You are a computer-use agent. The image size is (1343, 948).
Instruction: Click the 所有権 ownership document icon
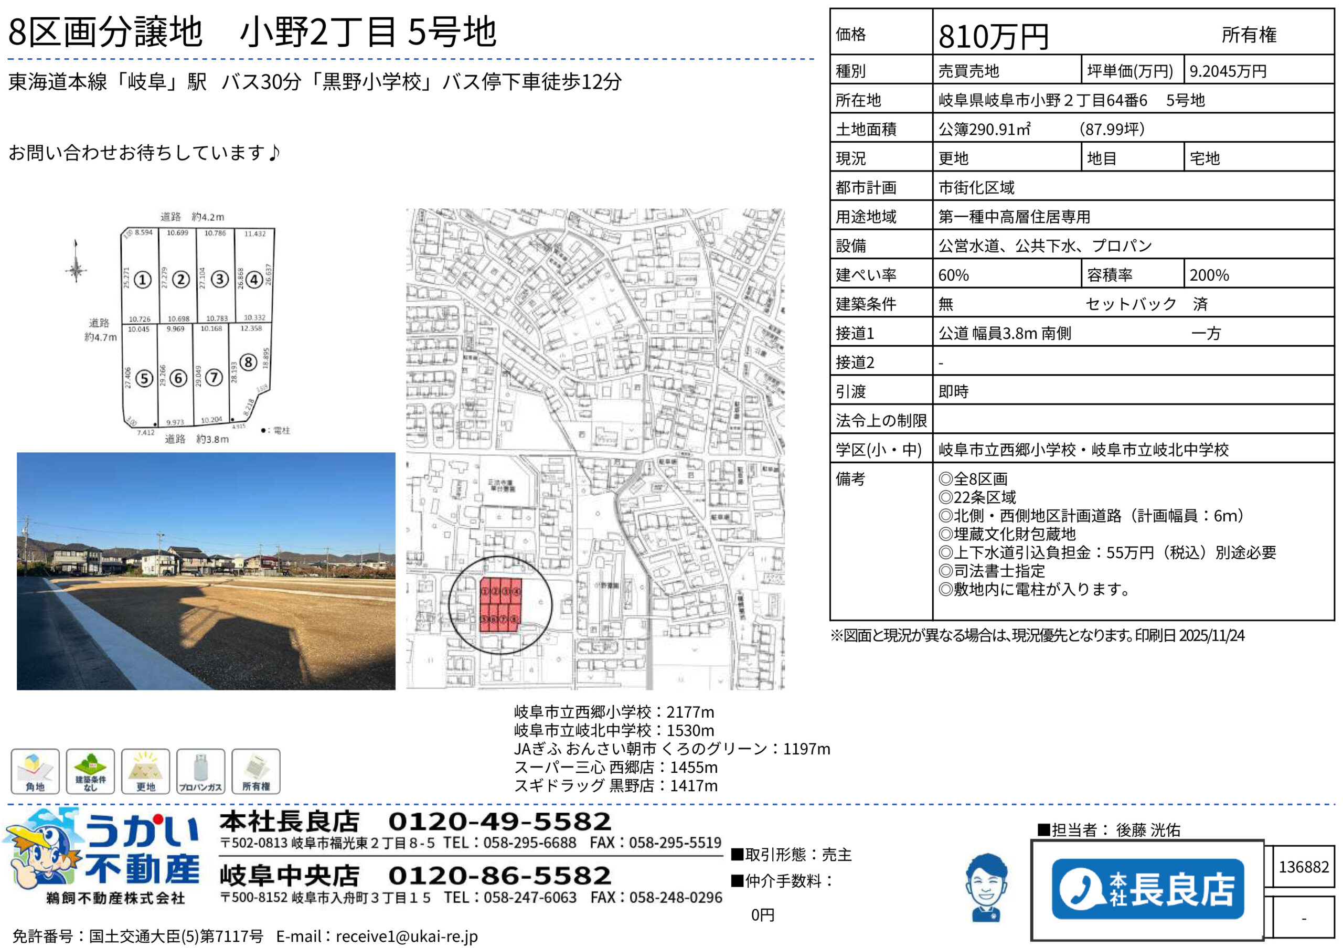(x=255, y=771)
